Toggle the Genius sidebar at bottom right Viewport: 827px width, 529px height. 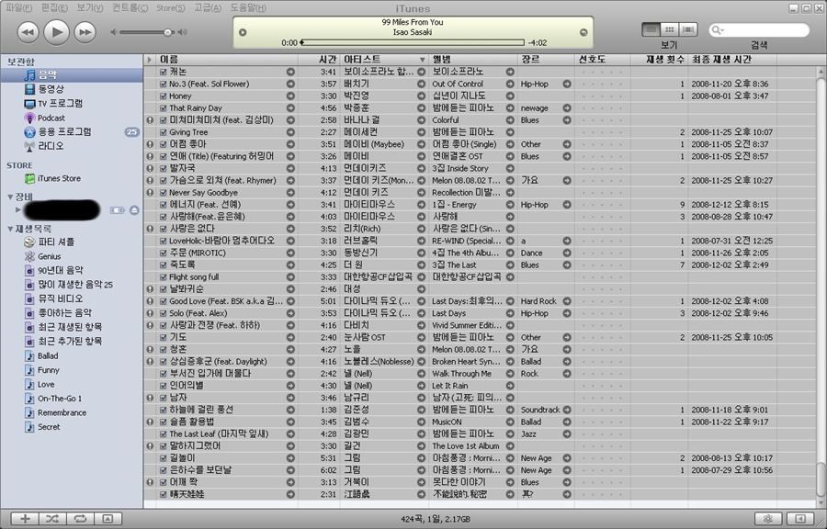[800, 519]
